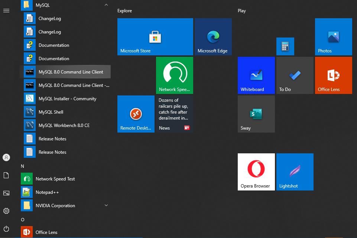Launch the Whiteboard app tile
This screenshot has width=357, height=238.
click(256, 75)
